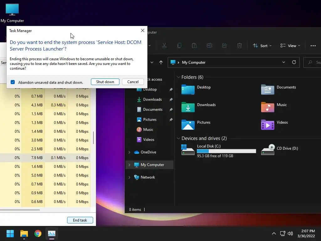Viewport: 321px width, 241px height.
Task: Collapse the Folders (6) group
Action: click(x=178, y=77)
